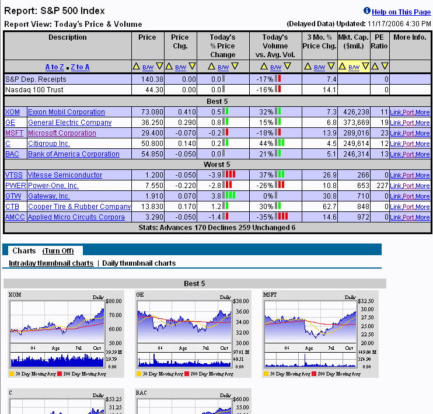The image size is (433, 414).
Task: Click the blue info icon beside Help link
Action: [366, 11]
